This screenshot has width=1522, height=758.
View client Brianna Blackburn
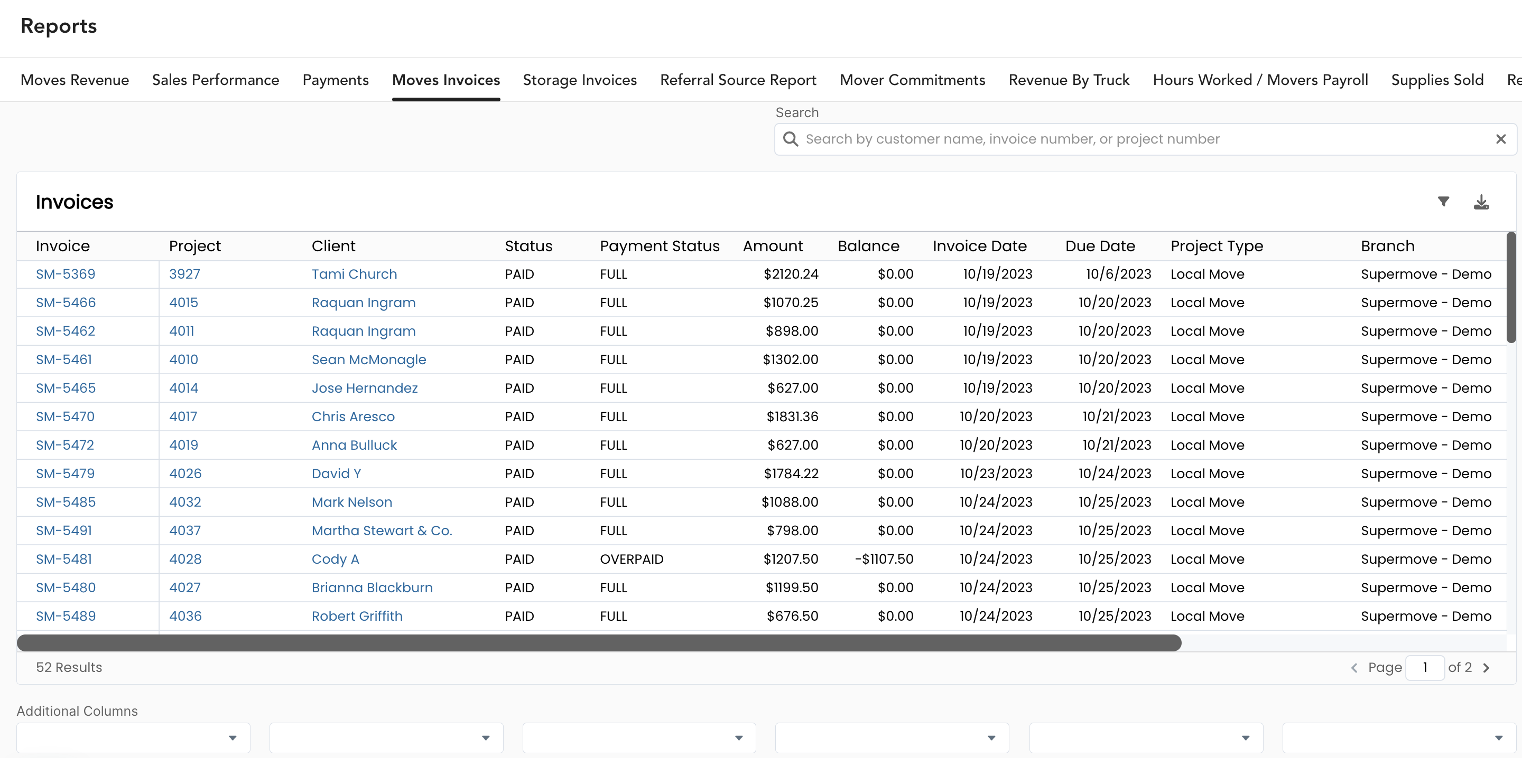(372, 588)
